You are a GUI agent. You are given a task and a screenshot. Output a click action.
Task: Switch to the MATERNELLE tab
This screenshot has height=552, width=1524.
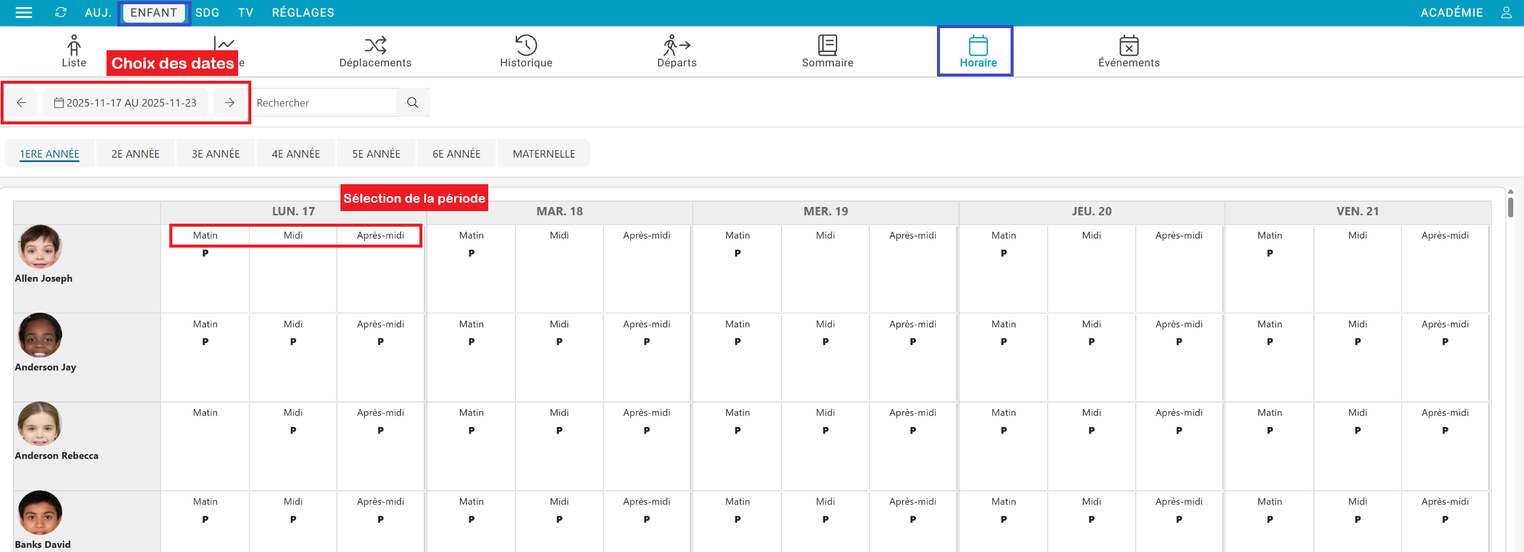click(x=543, y=154)
